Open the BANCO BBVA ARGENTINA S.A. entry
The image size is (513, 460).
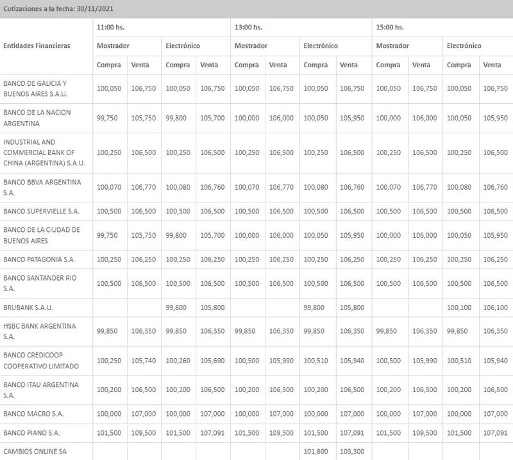42,186
